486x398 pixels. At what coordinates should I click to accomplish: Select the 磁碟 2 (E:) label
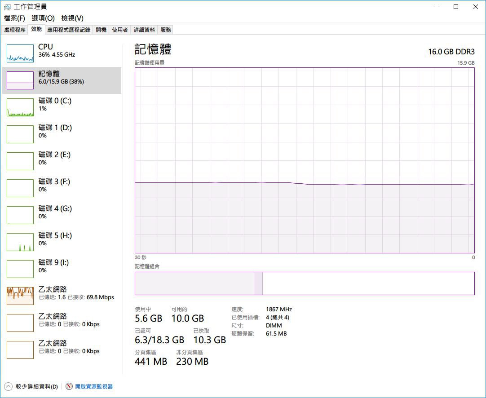(54, 155)
